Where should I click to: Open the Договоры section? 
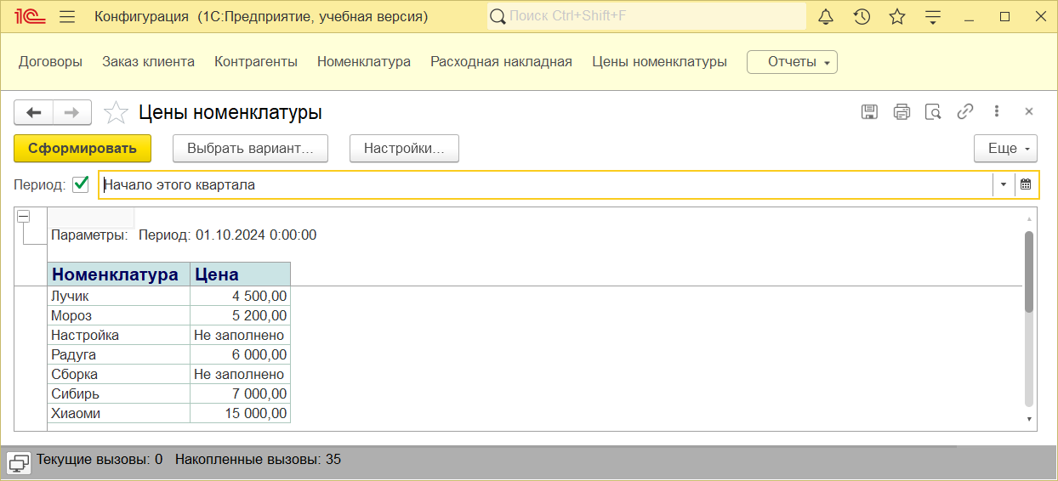point(50,61)
